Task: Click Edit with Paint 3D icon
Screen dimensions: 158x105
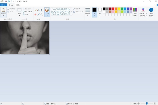Action: click(x=143, y=10)
